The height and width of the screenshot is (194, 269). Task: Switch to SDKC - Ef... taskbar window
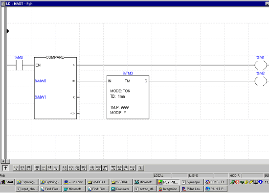216,182
